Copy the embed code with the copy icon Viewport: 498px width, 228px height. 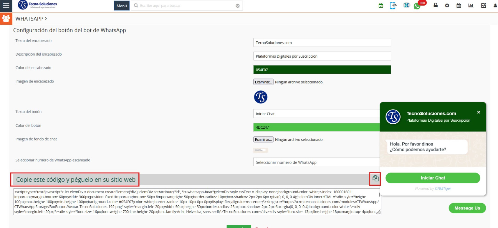click(375, 178)
